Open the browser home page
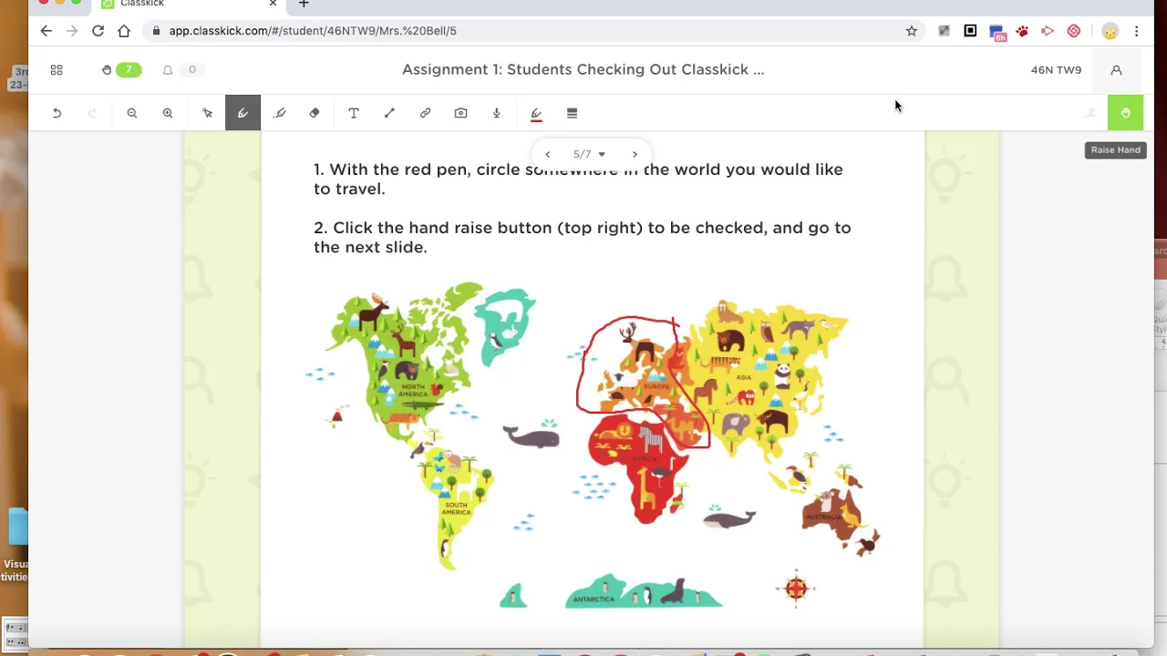1167x656 pixels. point(124,31)
